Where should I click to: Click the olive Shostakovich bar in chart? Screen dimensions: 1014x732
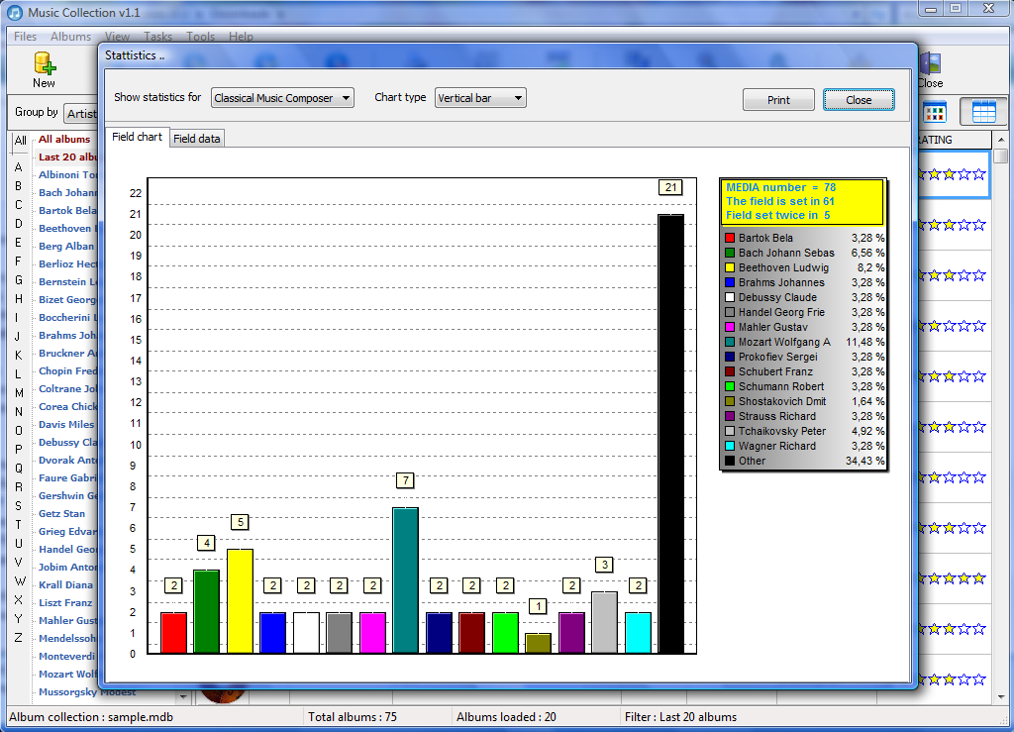pyautogui.click(x=538, y=644)
